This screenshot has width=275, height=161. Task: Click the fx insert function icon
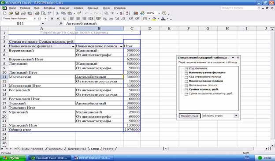tap(61, 23)
